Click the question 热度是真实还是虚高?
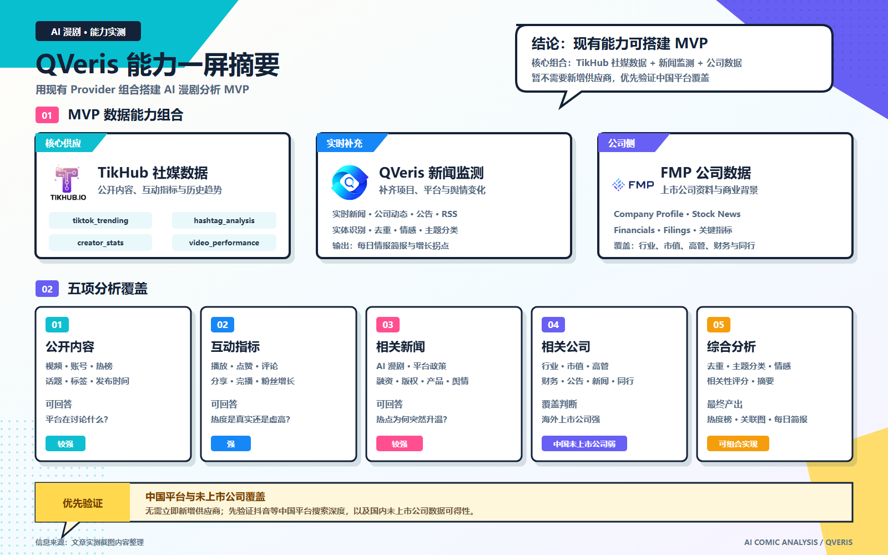The image size is (888, 555). point(250,419)
